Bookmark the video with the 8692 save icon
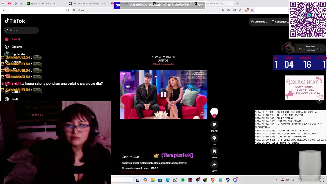The image size is (327, 184). (x=214, y=151)
